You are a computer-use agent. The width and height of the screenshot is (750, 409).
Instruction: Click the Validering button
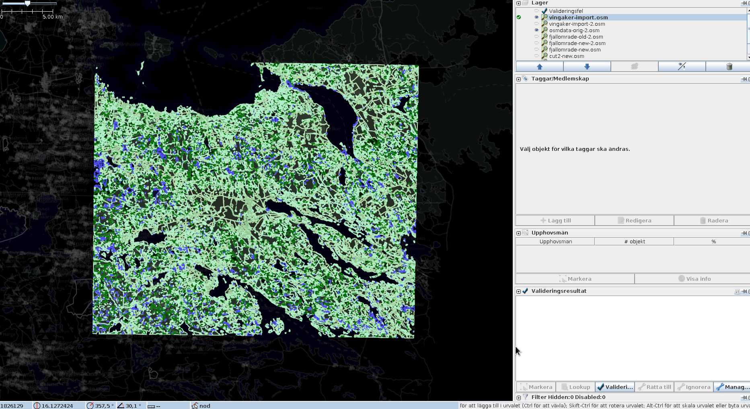click(615, 387)
